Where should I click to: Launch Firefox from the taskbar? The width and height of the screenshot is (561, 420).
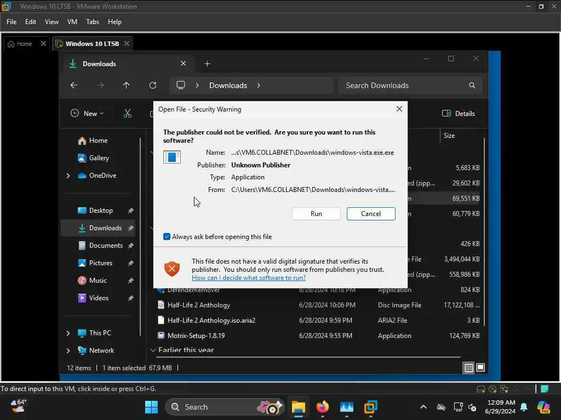coord(322,407)
